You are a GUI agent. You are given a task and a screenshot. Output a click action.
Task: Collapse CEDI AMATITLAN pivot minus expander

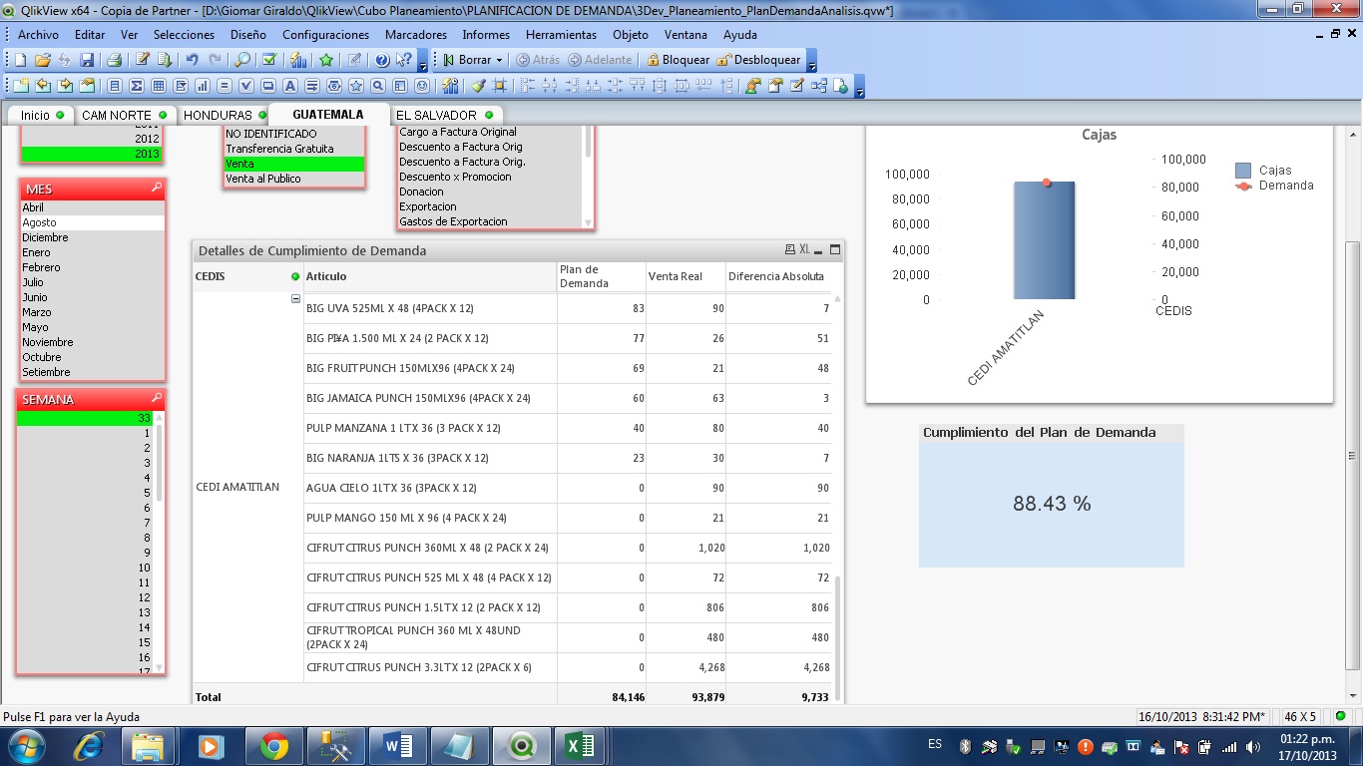point(295,298)
